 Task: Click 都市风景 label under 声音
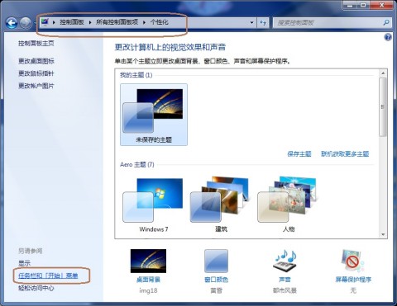pos(285,290)
